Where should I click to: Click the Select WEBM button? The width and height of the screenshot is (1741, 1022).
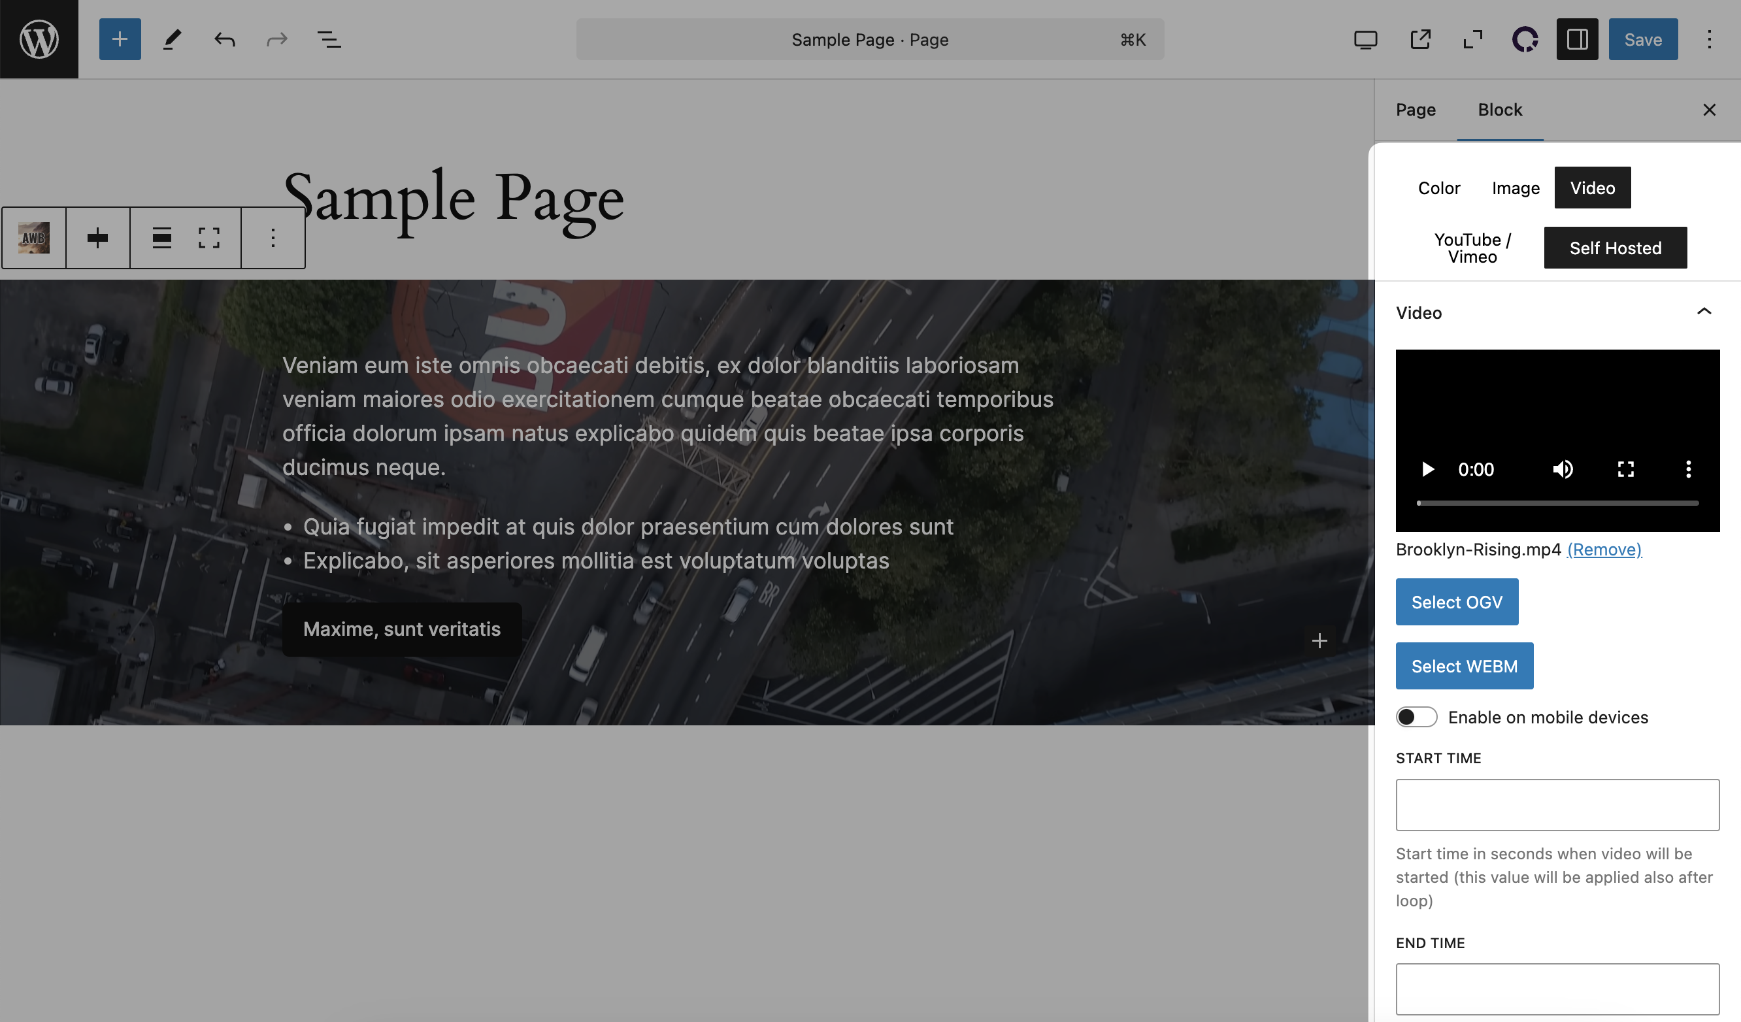[1465, 665]
